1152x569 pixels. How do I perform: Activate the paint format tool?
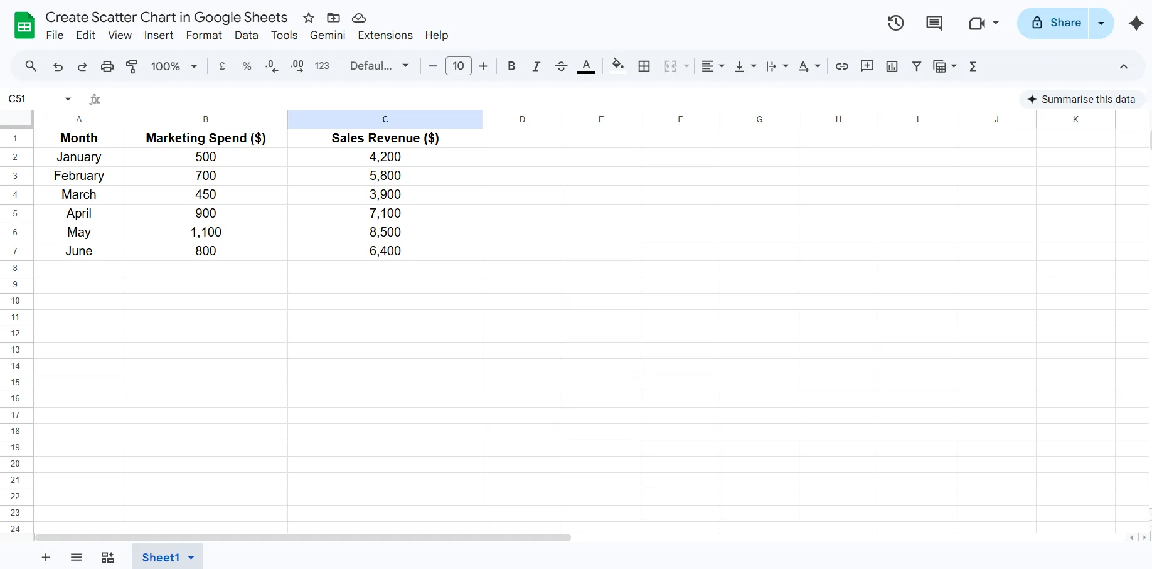click(x=132, y=66)
